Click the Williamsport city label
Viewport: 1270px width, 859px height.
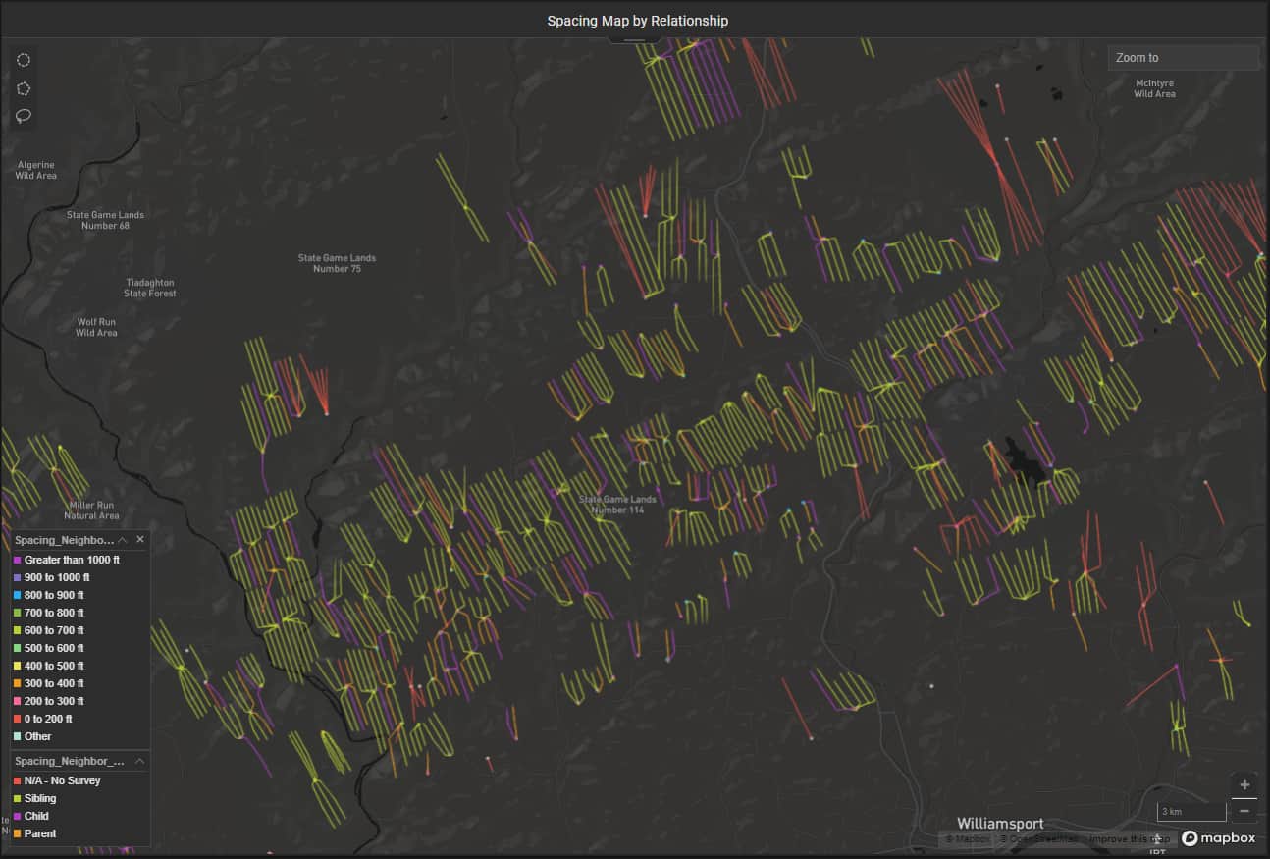point(1000,824)
